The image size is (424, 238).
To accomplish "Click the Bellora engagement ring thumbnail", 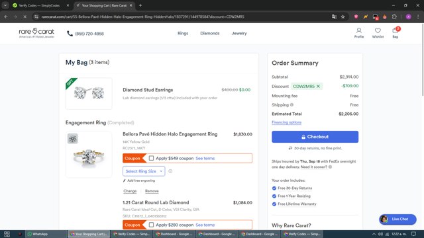I will pyautogui.click(x=89, y=155).
